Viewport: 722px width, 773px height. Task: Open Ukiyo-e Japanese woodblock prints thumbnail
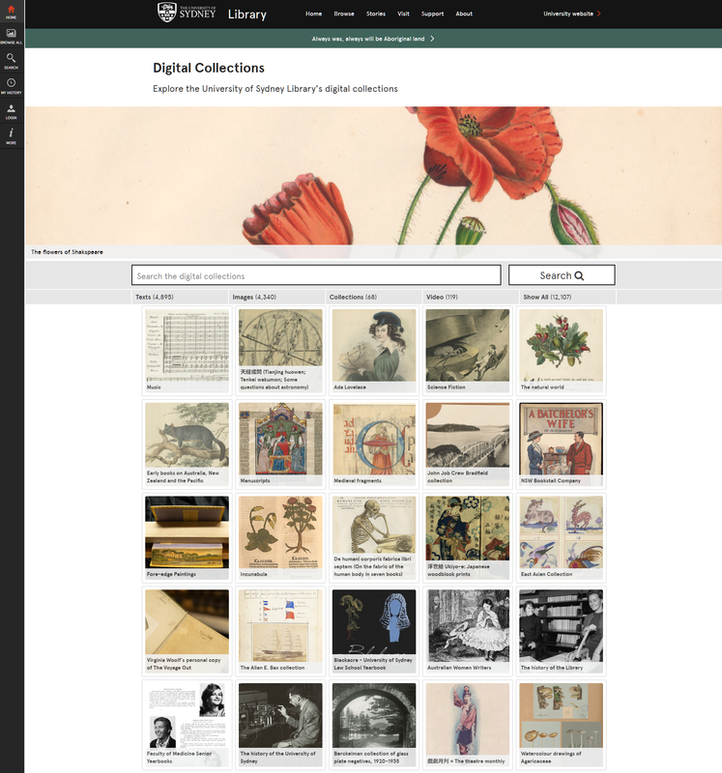pos(468,538)
